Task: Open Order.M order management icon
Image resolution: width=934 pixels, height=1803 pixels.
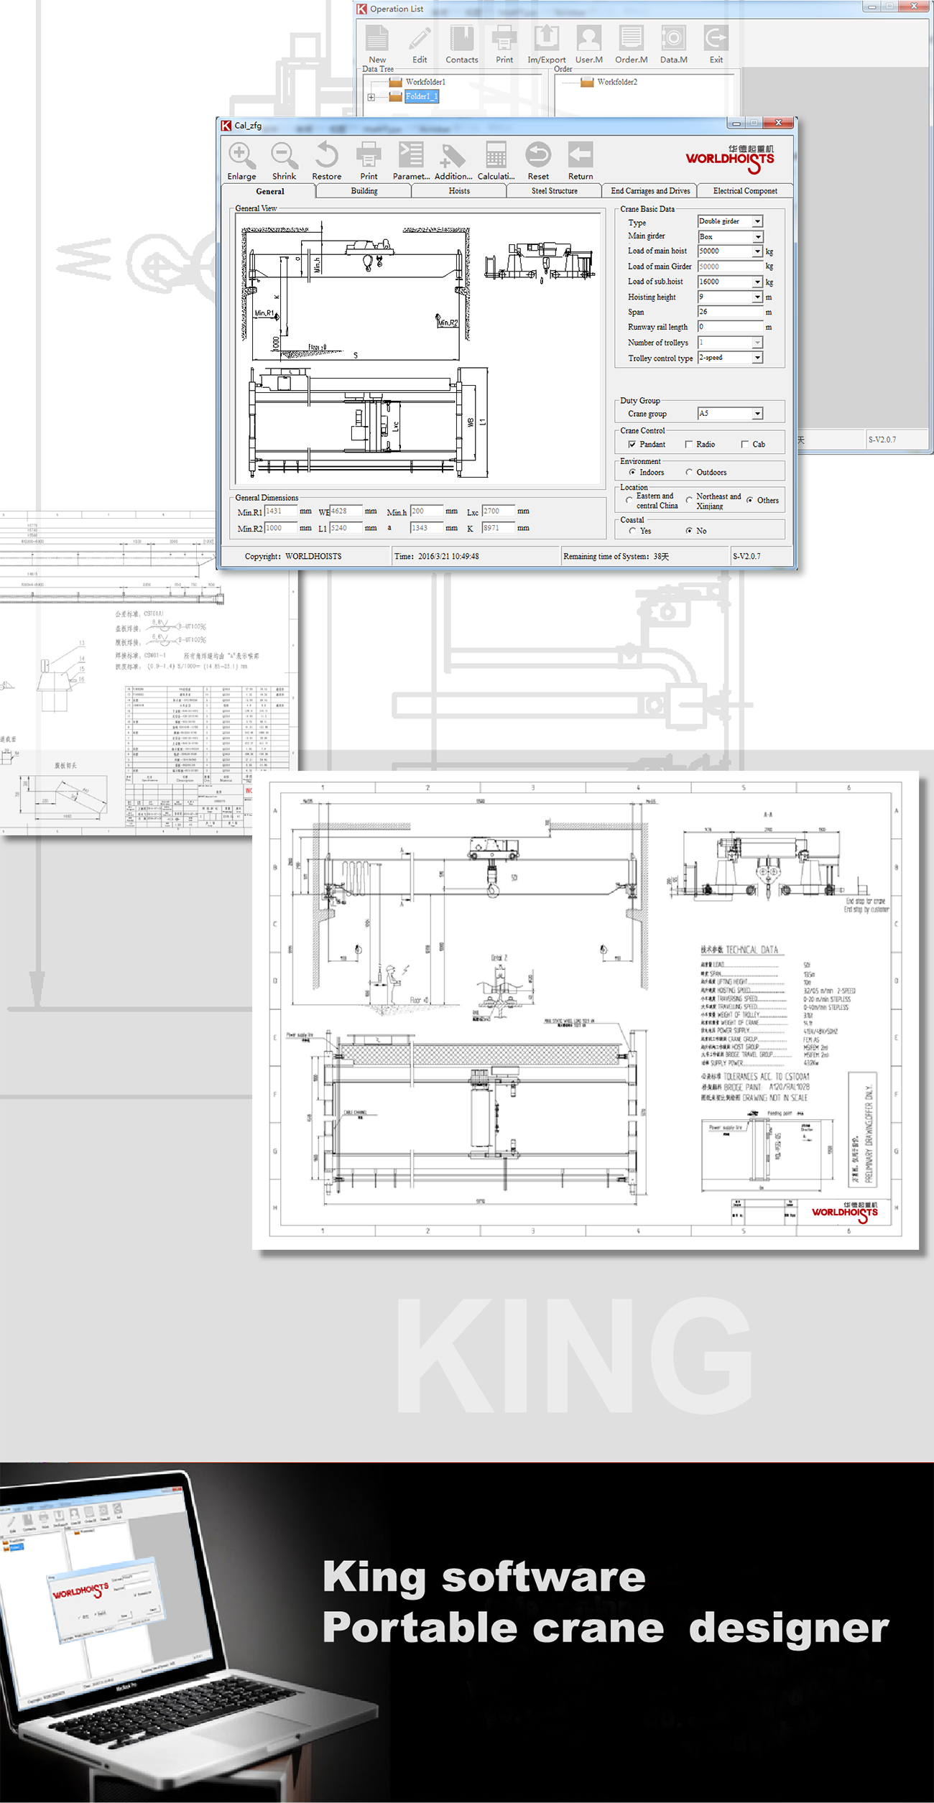Action: 632,38
